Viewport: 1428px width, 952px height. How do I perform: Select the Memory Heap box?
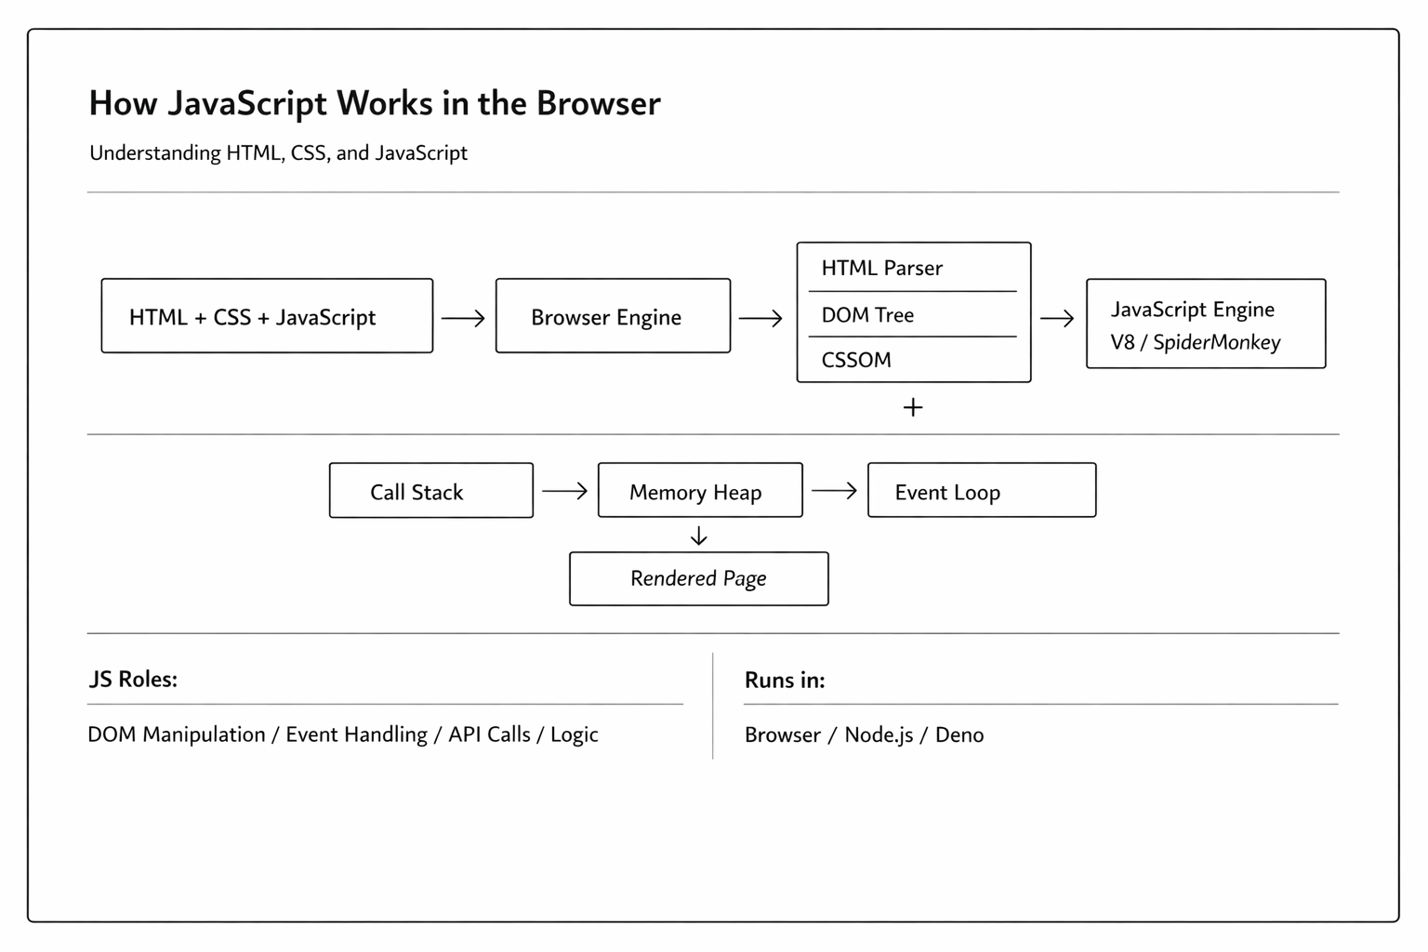[x=700, y=491]
